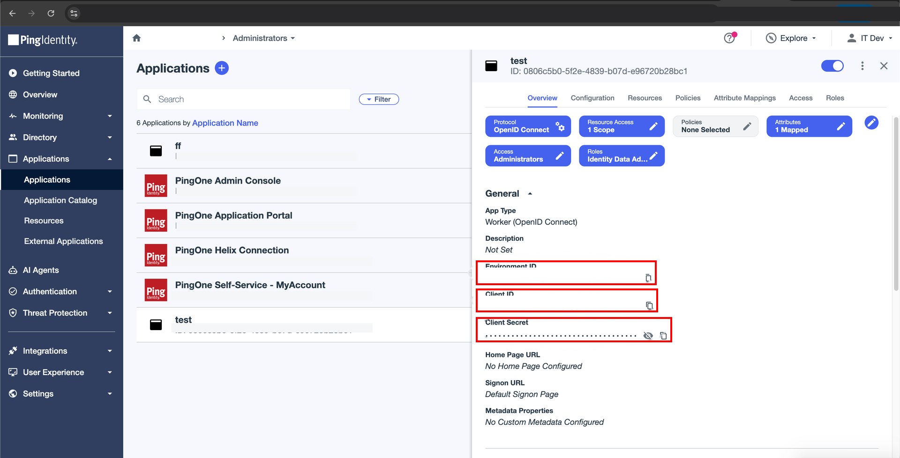Open the Explore dropdown
Screen dimensions: 900x458
791,38
